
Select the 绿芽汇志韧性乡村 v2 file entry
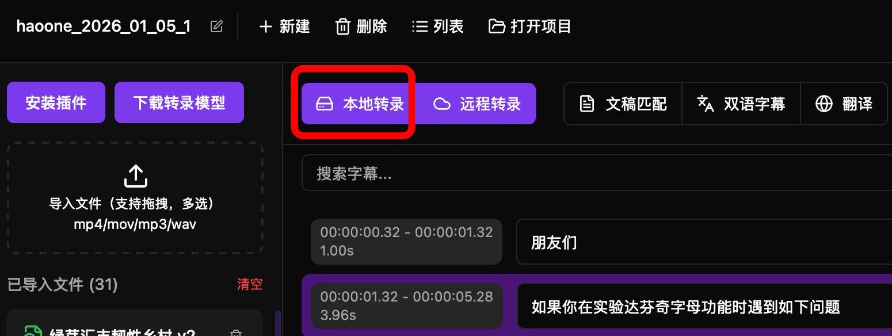[x=135, y=323]
